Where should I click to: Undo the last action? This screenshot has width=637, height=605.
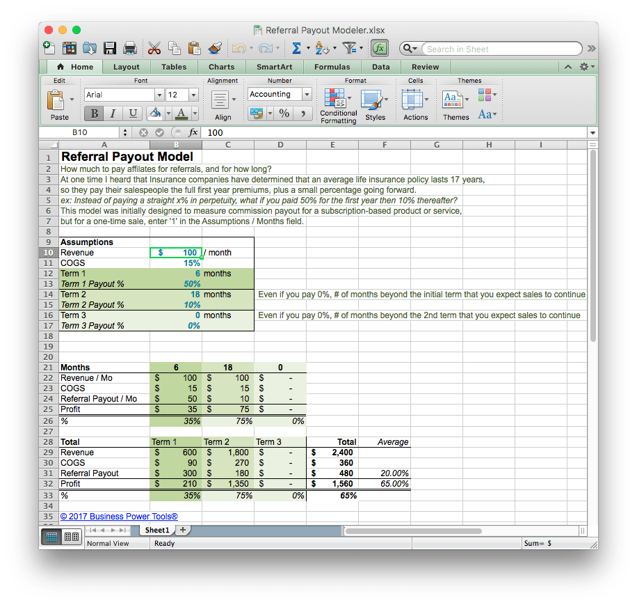(x=239, y=48)
